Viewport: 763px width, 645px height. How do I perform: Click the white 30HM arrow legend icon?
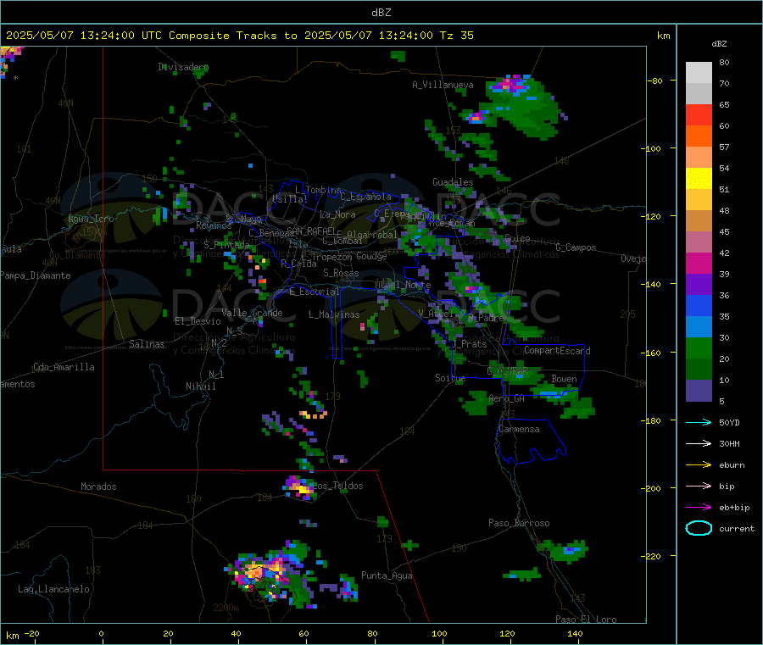(x=699, y=443)
